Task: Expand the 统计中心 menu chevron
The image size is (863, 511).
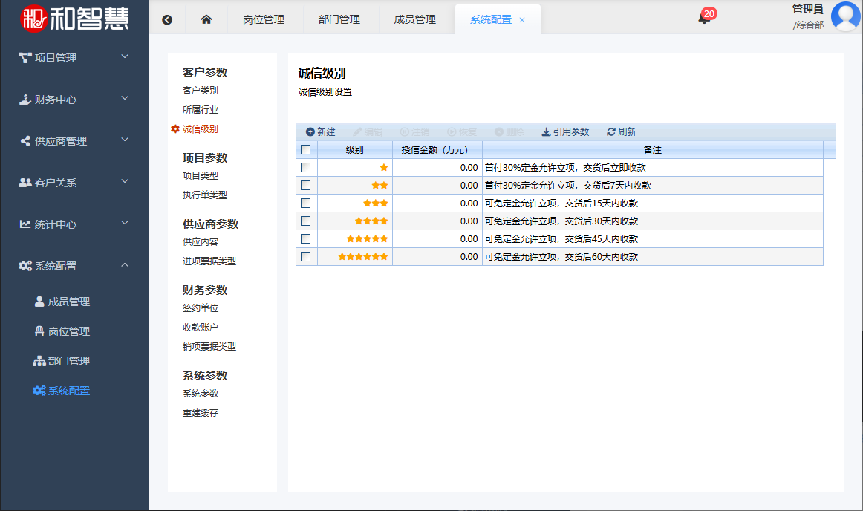Action: pyautogui.click(x=125, y=223)
